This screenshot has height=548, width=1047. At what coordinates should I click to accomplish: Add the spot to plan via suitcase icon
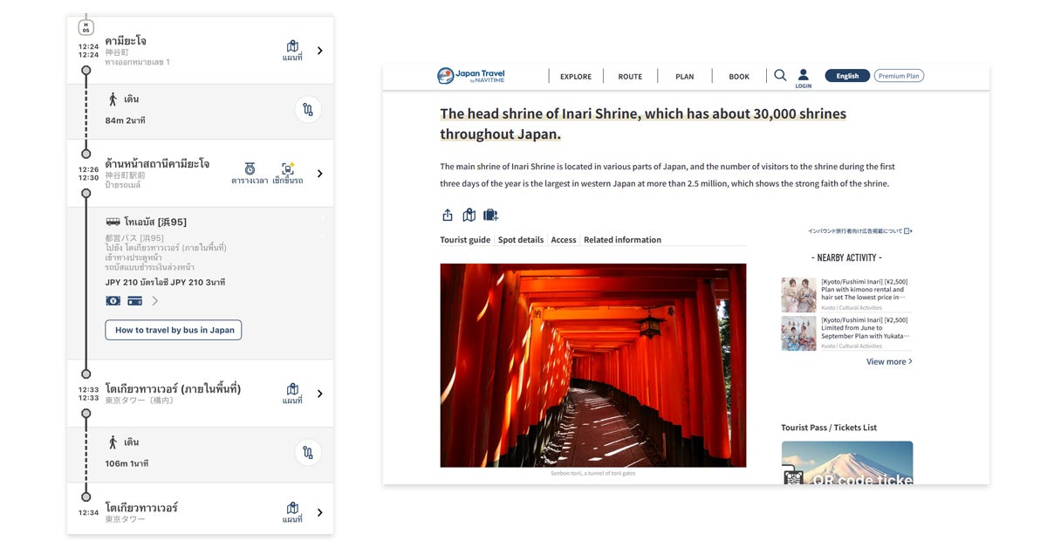click(490, 215)
